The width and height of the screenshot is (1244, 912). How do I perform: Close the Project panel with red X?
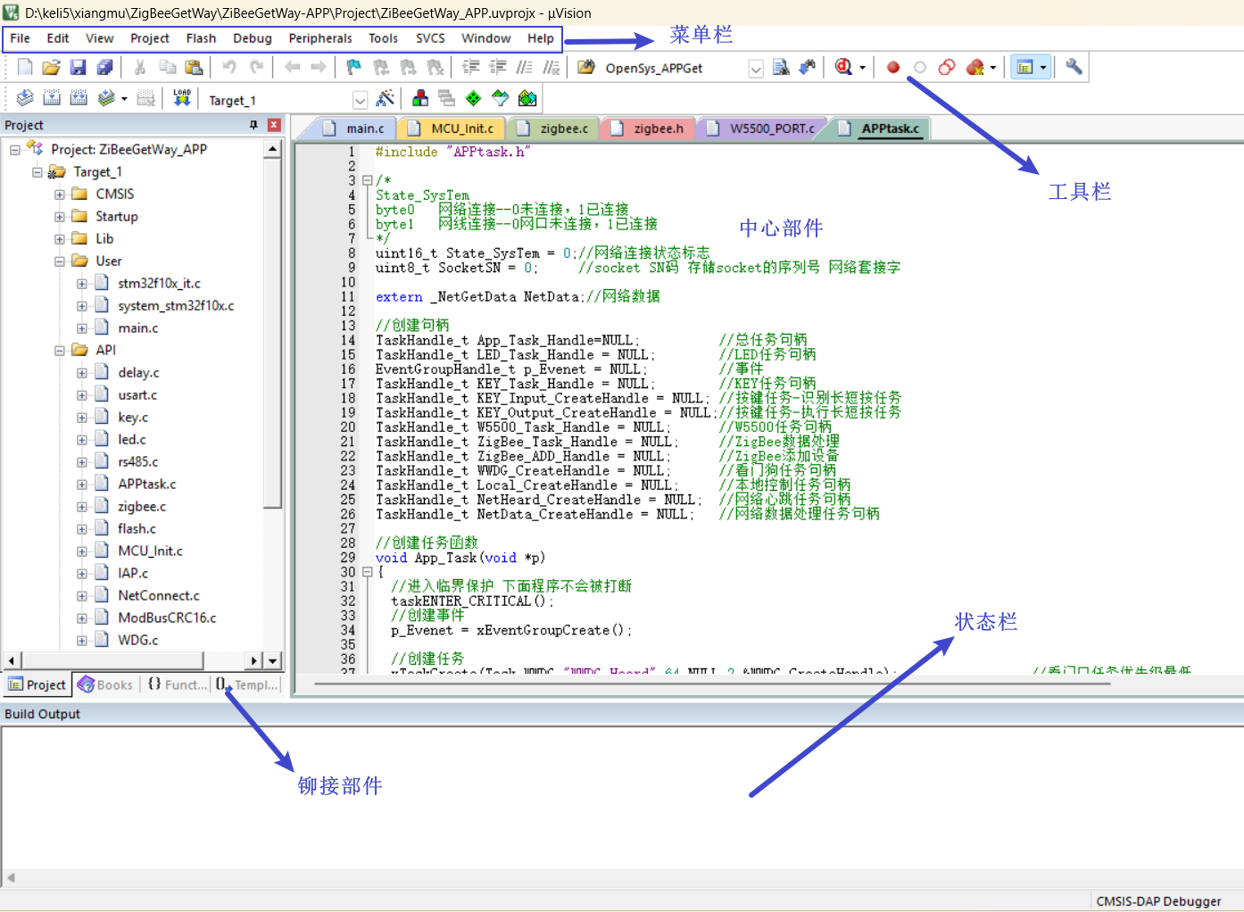(274, 125)
